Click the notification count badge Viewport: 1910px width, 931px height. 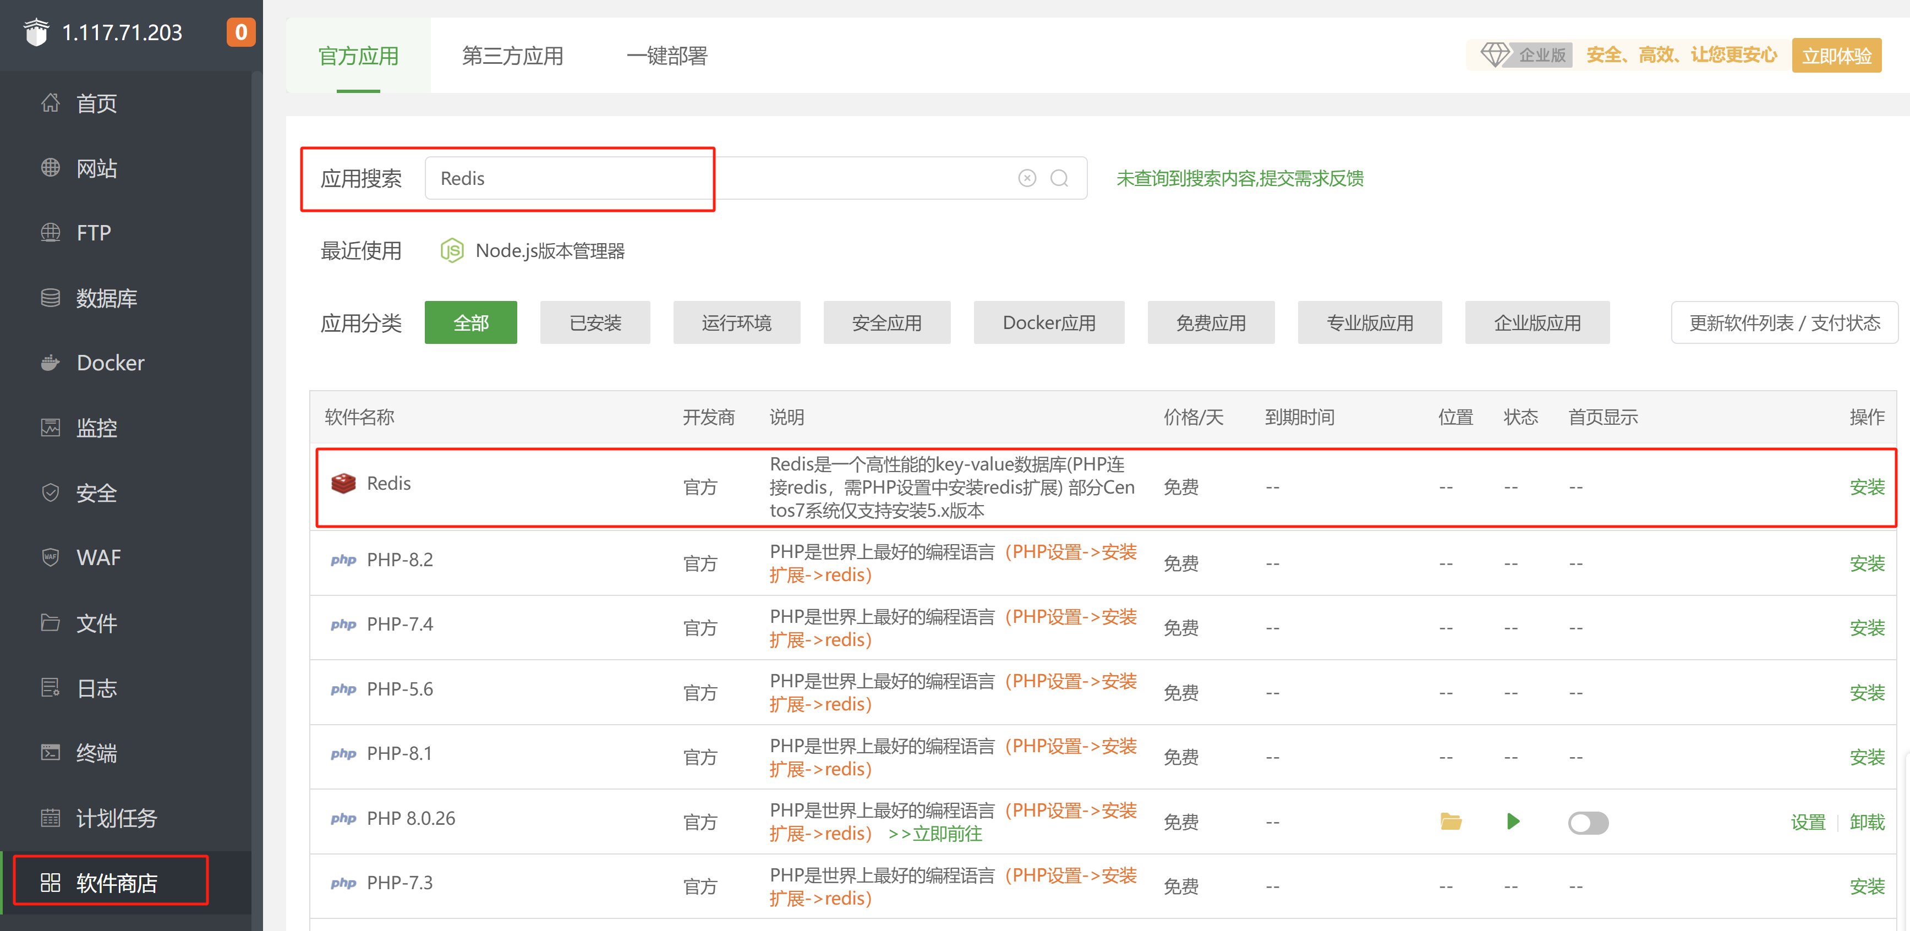[241, 32]
